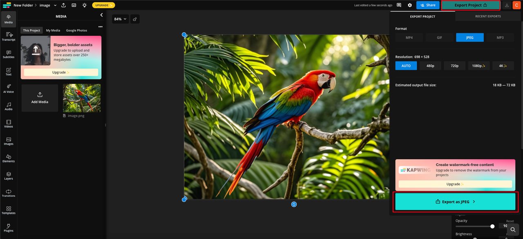Select 1080p resolution
523x239 pixels.
(x=479, y=66)
